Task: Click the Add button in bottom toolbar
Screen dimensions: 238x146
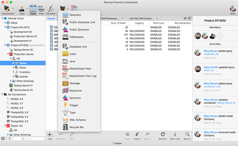Action: pyautogui.click(x=50, y=136)
